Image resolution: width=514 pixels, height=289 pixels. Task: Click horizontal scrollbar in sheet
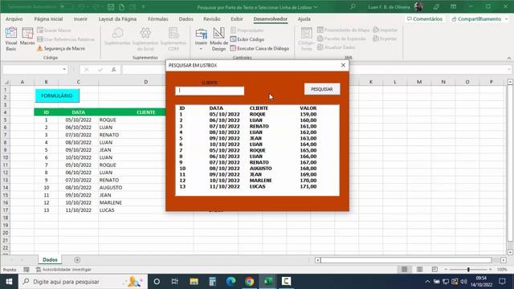point(406,260)
